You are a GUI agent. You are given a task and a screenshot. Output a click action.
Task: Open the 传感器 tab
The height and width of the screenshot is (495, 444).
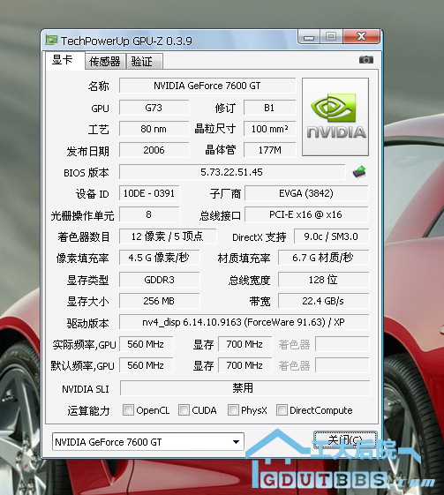(105, 61)
